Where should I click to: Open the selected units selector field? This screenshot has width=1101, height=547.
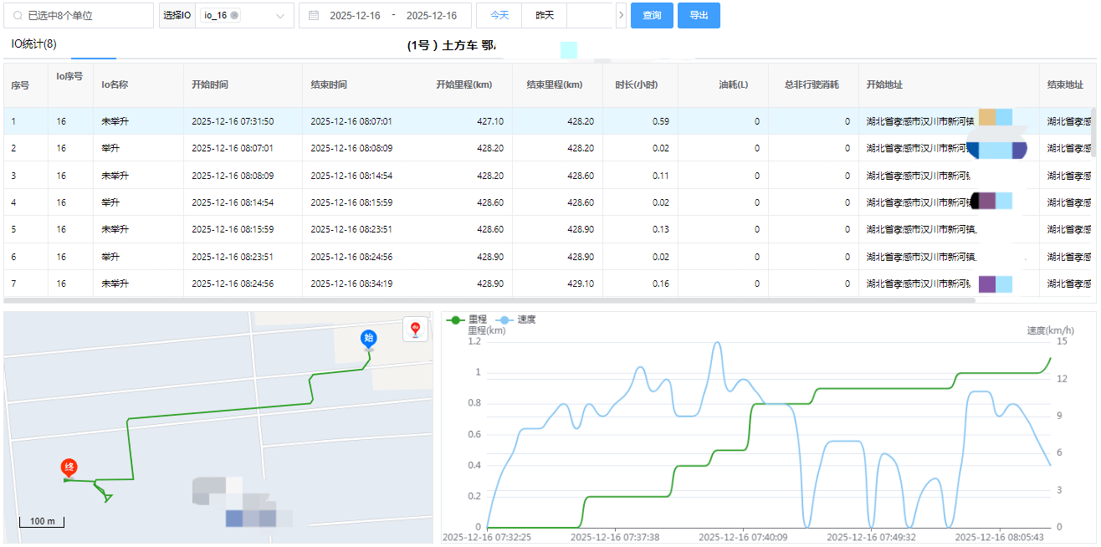point(84,16)
